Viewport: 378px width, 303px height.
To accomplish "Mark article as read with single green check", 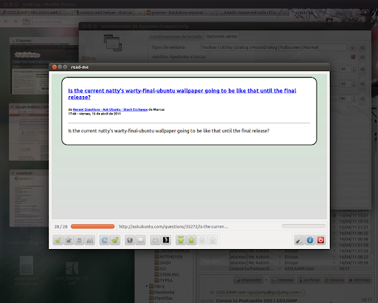I will 58,240.
